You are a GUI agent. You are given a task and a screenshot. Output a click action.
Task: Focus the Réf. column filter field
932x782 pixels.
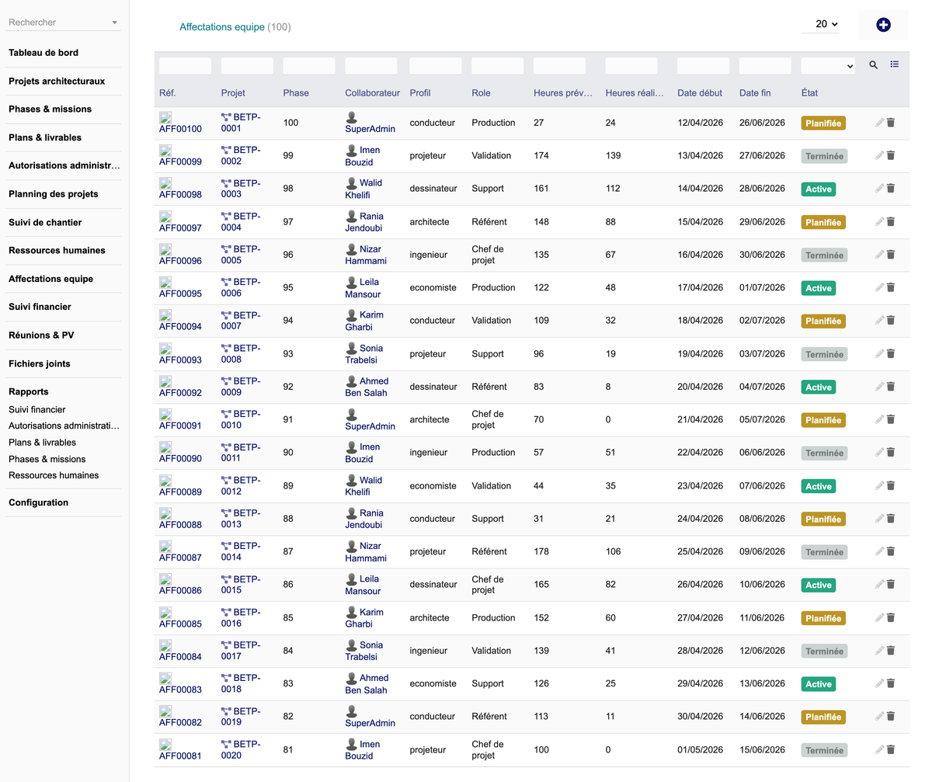(x=185, y=66)
